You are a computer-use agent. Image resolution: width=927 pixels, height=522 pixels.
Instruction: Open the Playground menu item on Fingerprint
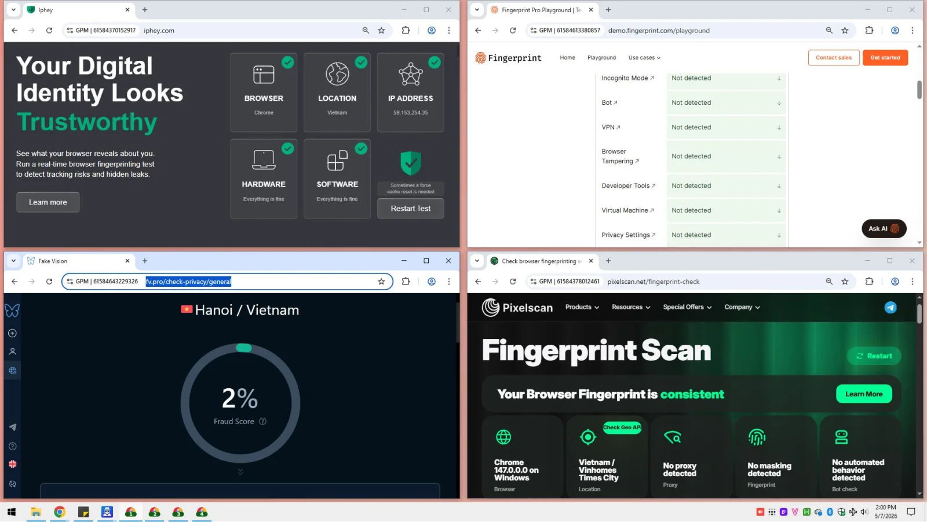click(601, 58)
